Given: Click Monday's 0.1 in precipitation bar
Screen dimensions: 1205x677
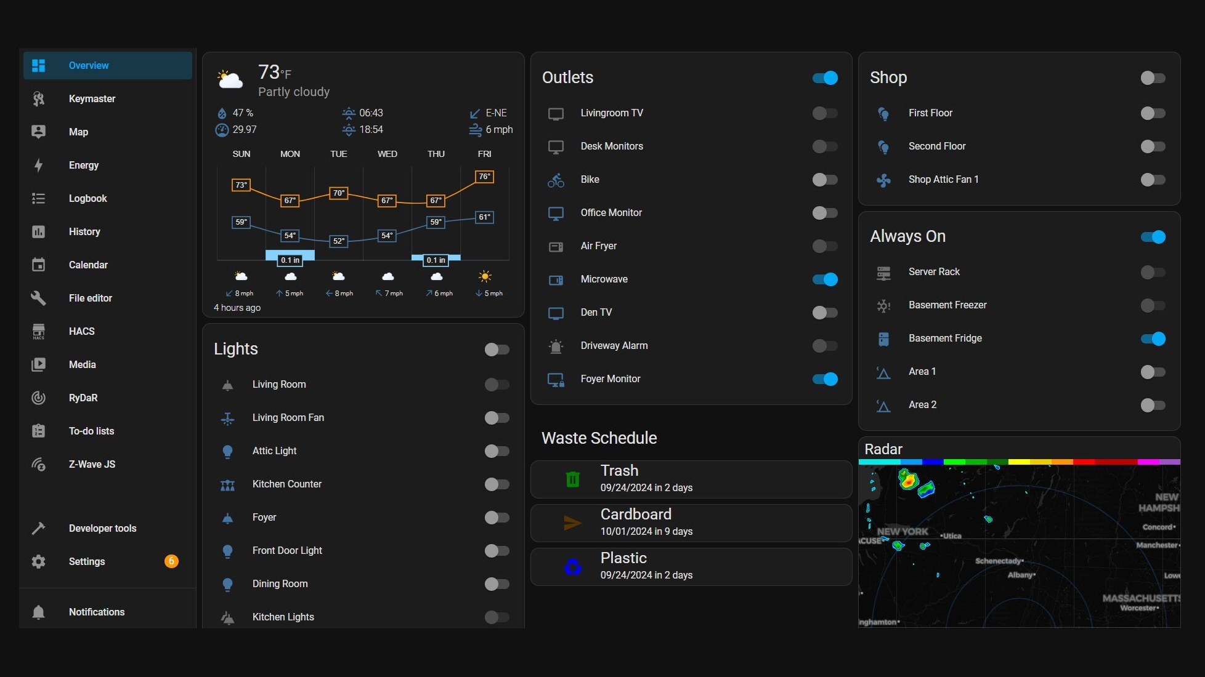Looking at the screenshot, I should [x=290, y=255].
